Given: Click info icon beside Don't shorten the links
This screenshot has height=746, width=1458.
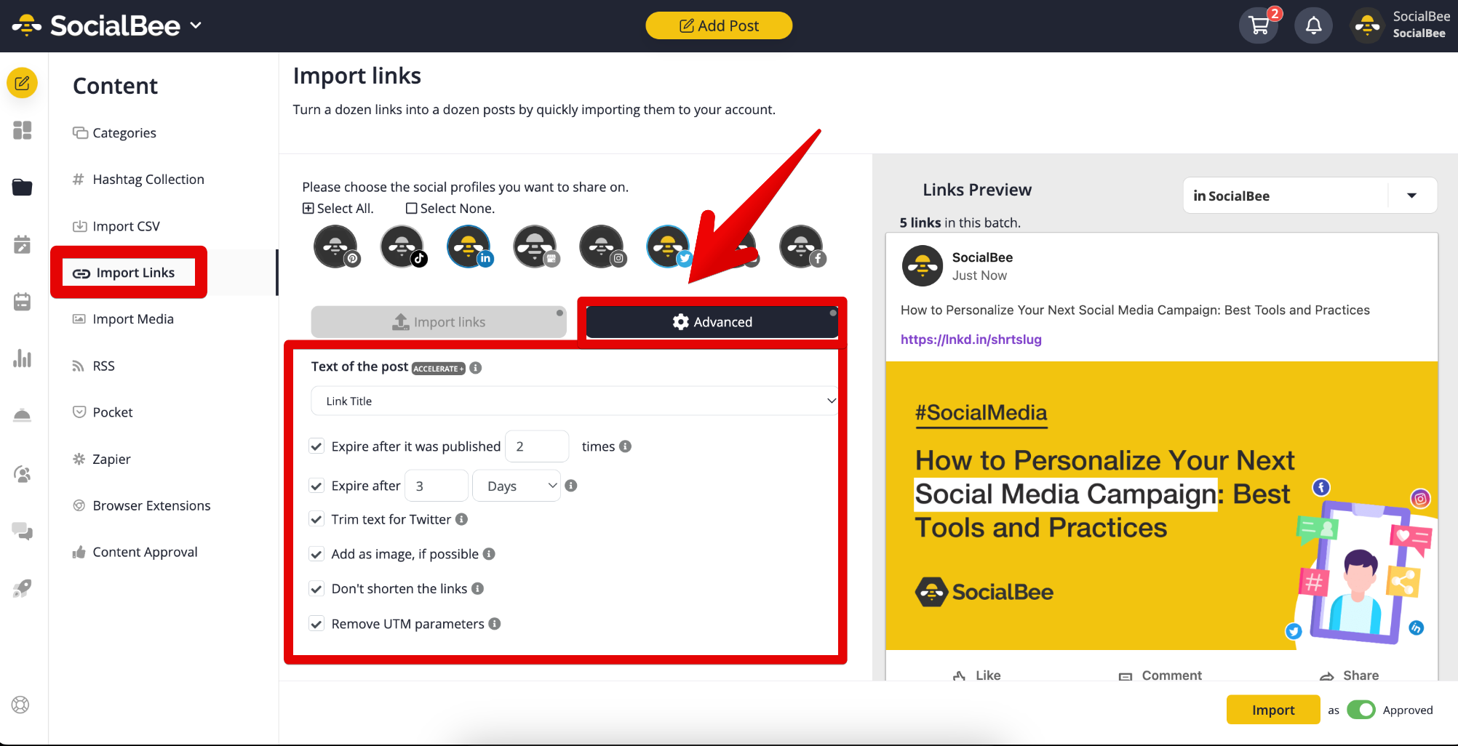Looking at the screenshot, I should (478, 588).
